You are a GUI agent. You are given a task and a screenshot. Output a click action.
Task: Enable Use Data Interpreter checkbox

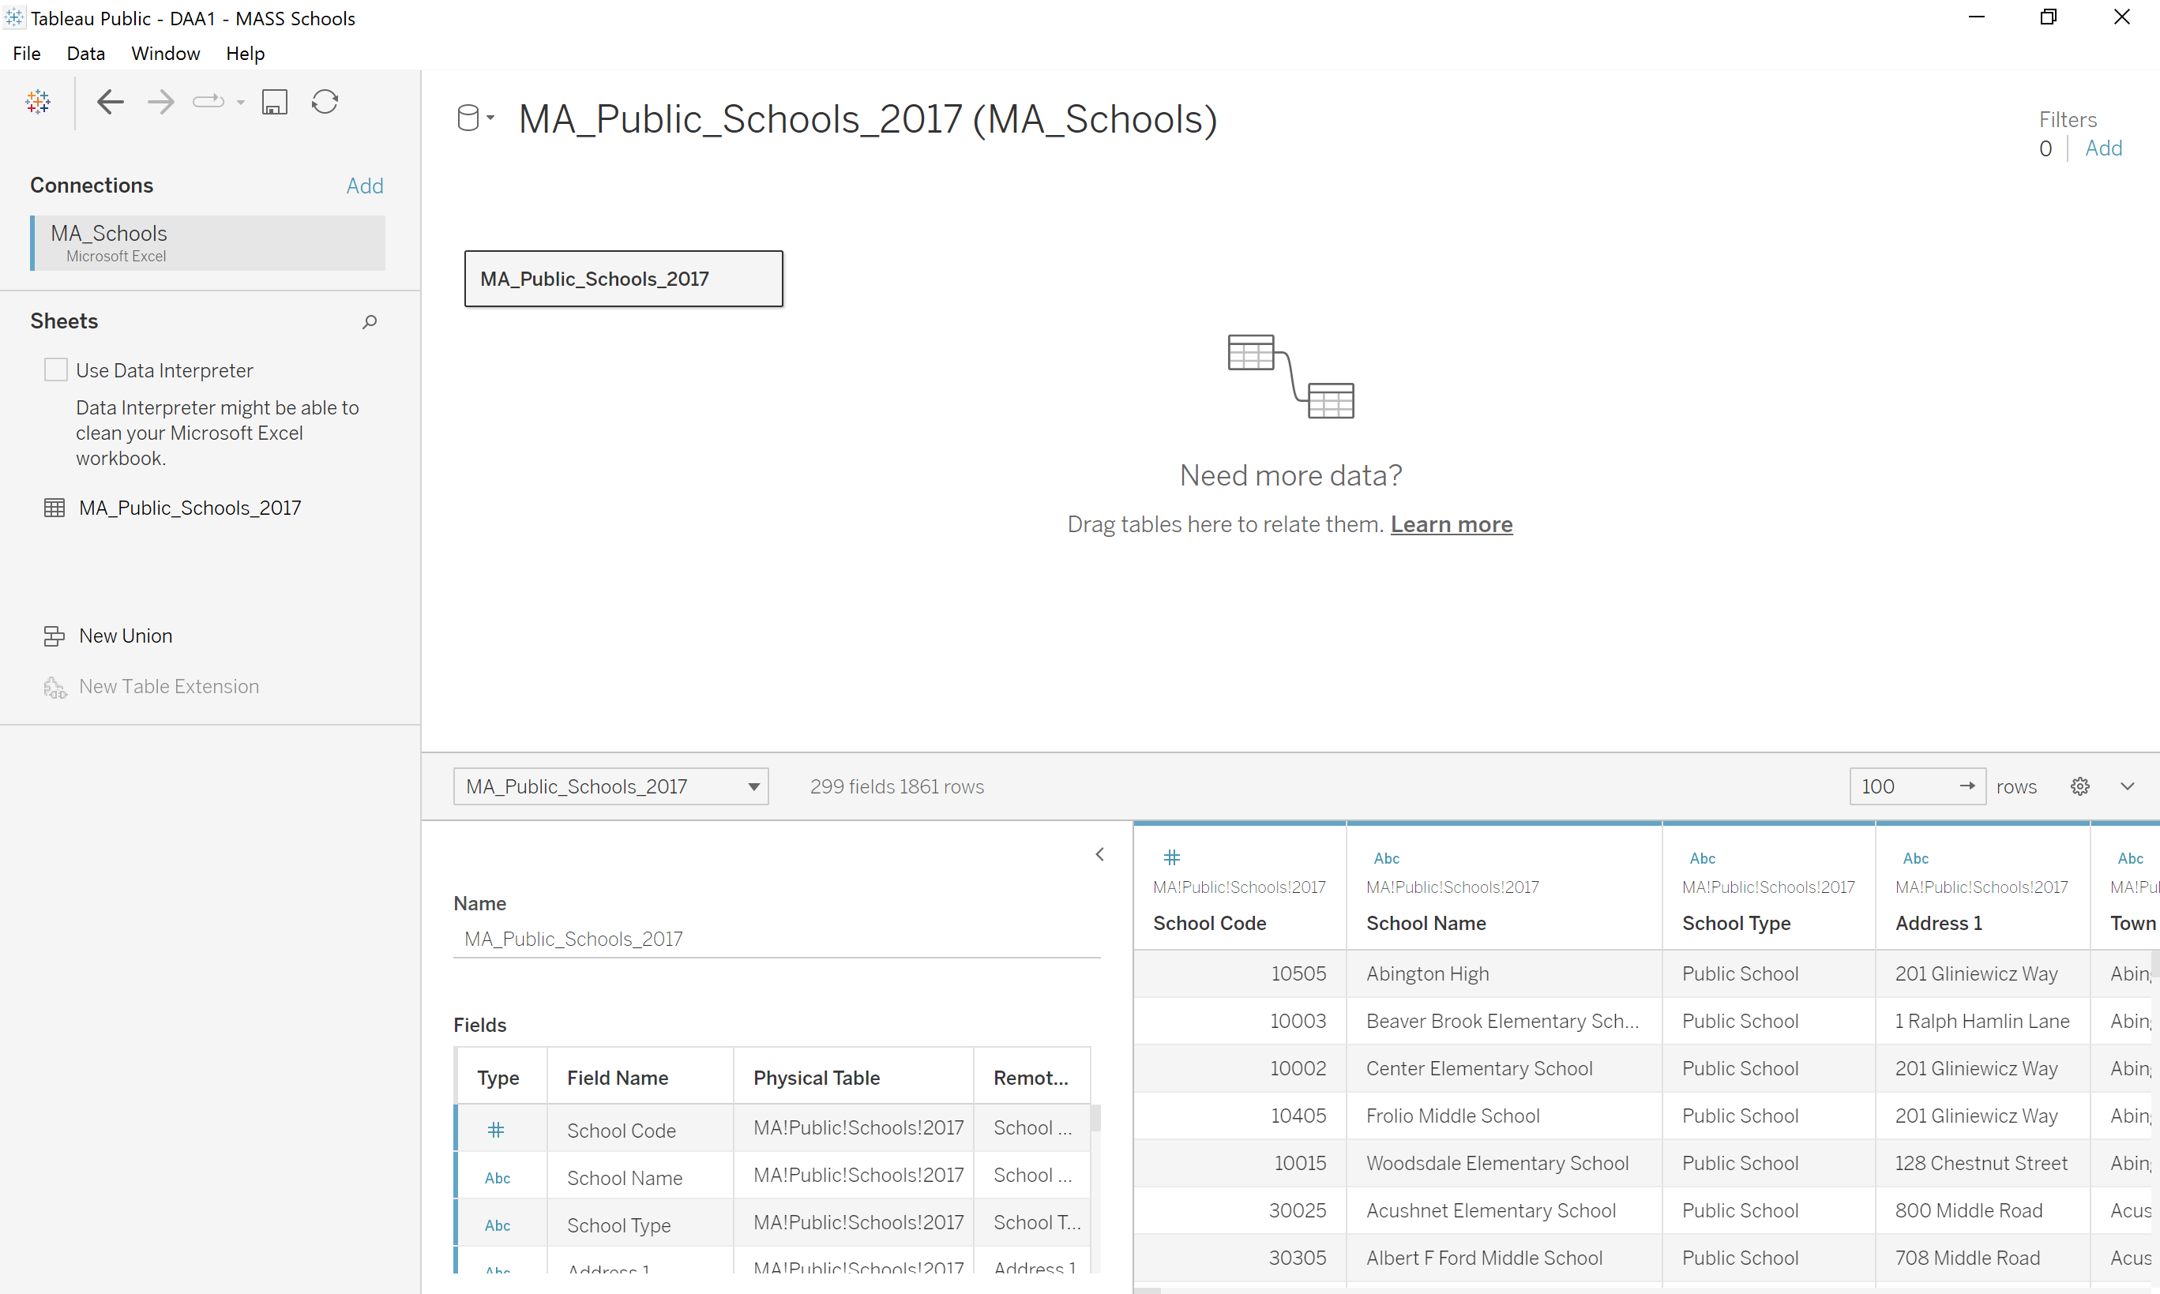click(56, 369)
